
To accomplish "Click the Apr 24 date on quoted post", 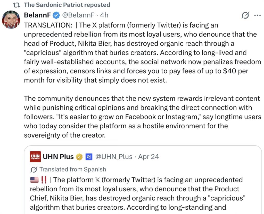I will (148, 157).
